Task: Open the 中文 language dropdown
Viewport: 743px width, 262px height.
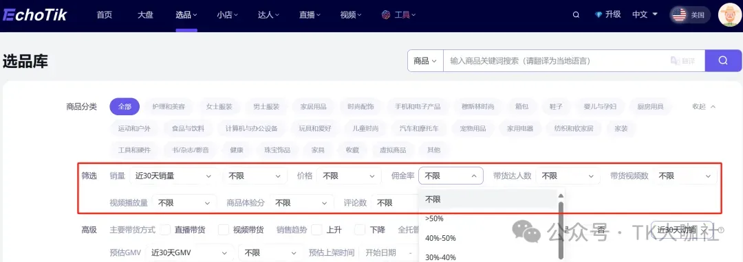Action: click(x=645, y=14)
